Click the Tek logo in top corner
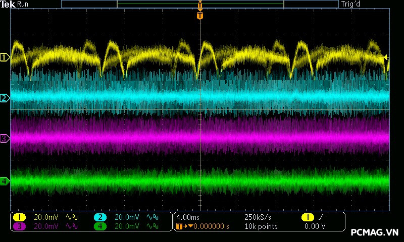This screenshot has height=242, width=404. click(x=8, y=4)
